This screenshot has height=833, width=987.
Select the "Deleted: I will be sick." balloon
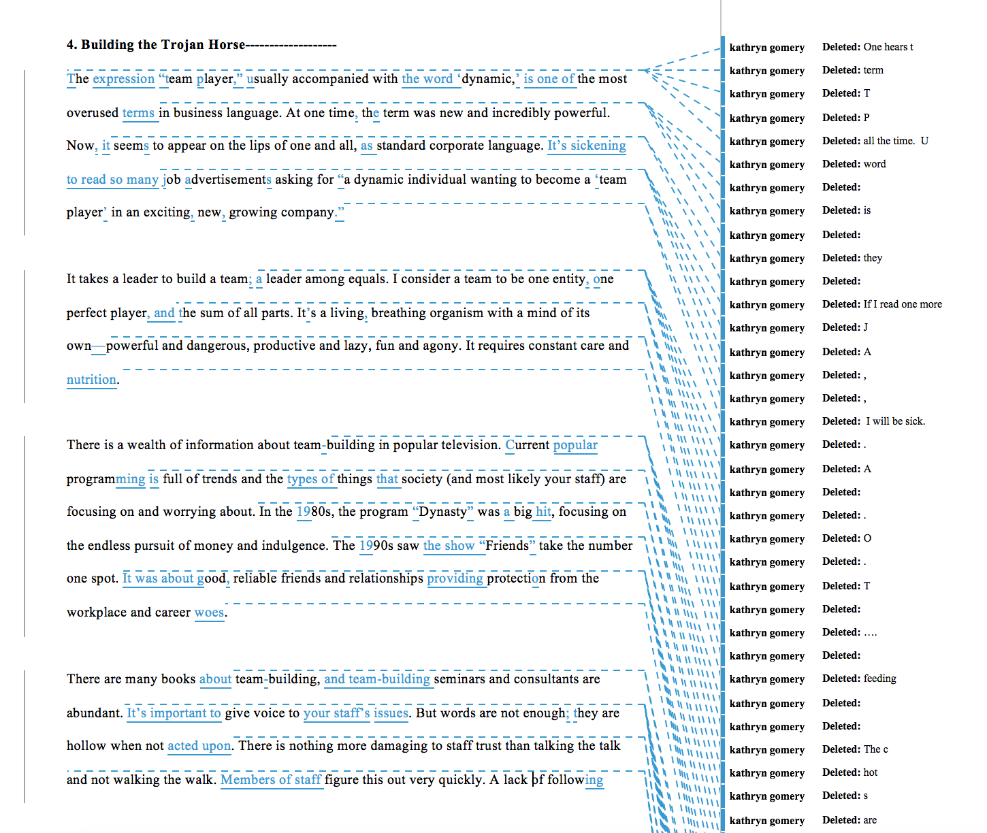click(874, 421)
